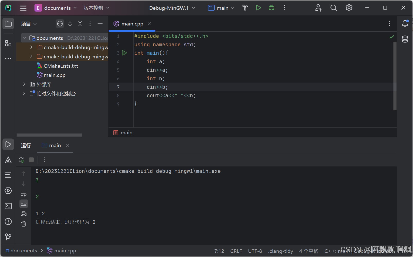Open the main run configuration dropdown

click(x=221, y=8)
